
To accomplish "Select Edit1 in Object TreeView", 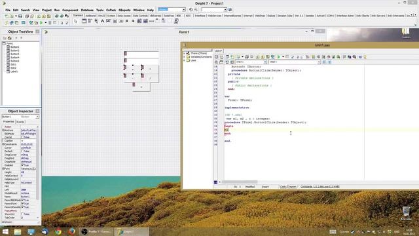I will pyautogui.click(x=13, y=64).
